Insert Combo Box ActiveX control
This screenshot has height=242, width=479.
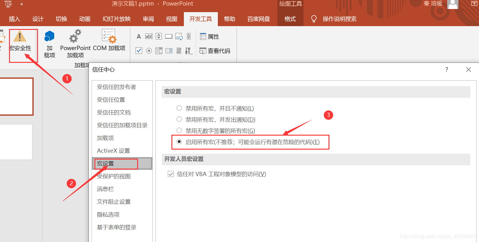(169, 50)
